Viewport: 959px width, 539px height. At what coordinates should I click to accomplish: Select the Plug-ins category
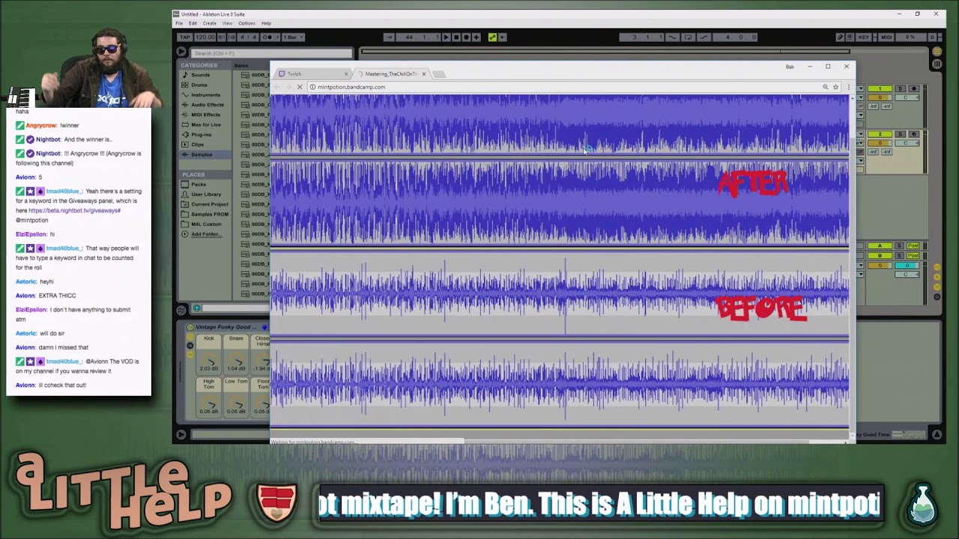[x=201, y=135]
